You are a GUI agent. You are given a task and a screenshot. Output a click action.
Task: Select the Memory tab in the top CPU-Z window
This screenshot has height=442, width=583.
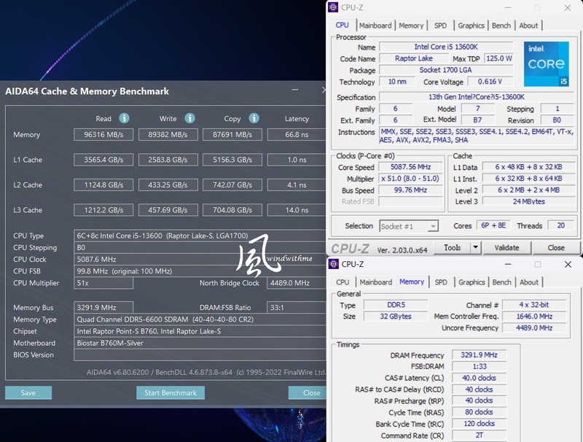(410, 25)
